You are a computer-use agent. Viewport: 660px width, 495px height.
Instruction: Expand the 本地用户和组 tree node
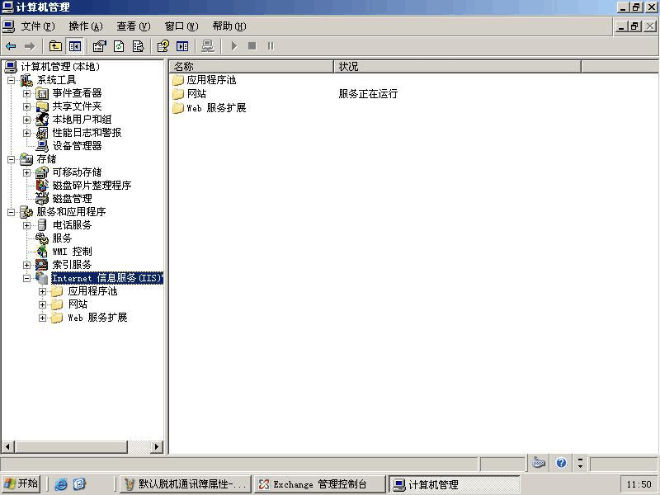pyautogui.click(x=26, y=120)
